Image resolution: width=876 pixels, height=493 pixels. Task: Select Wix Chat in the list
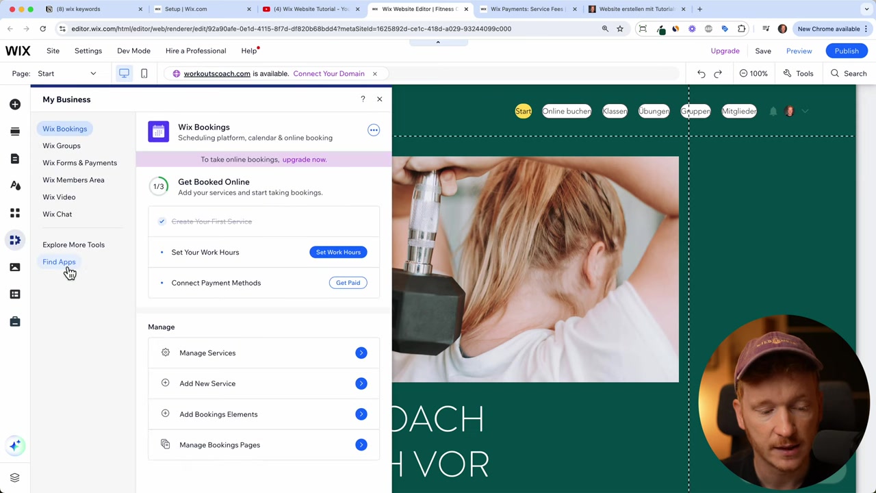point(57,214)
